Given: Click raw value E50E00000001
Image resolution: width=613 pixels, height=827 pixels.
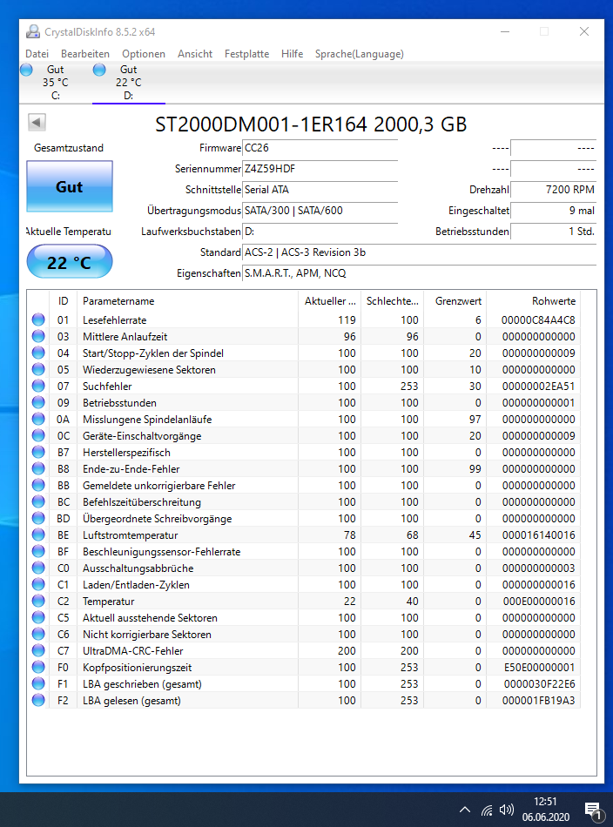Looking at the screenshot, I should pyautogui.click(x=539, y=668).
